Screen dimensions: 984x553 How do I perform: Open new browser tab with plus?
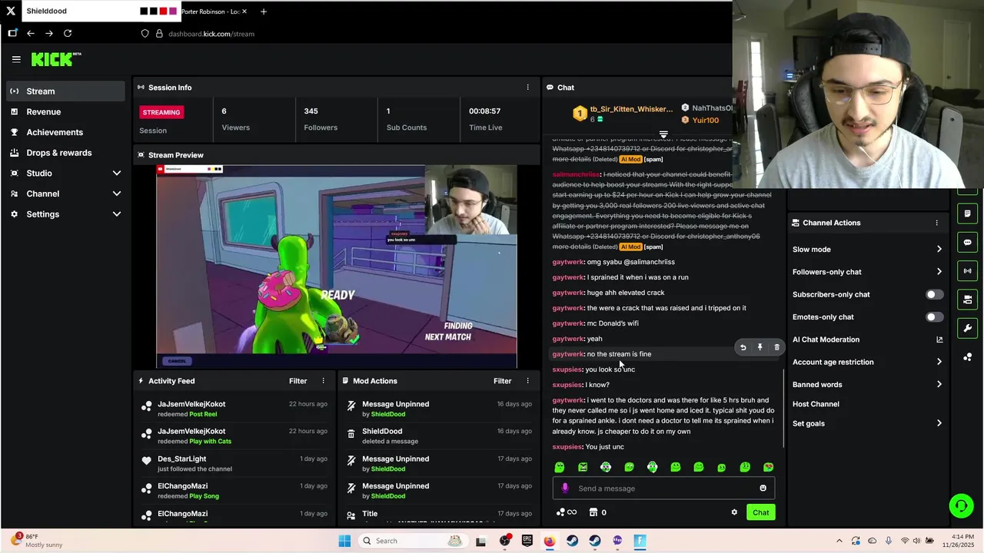click(264, 12)
